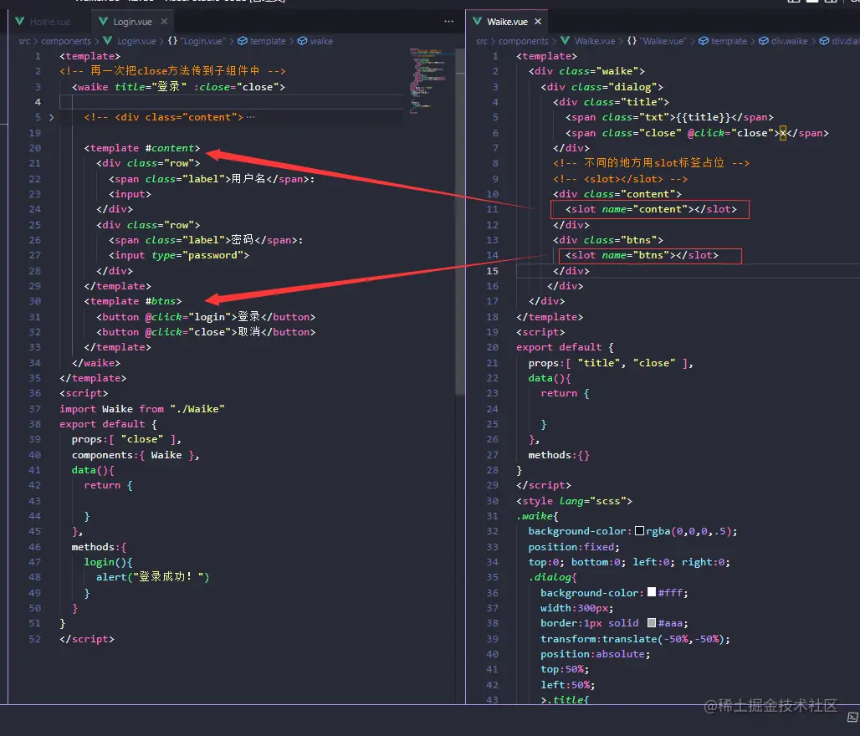Click 'position:fixed;' line in Waike.vue
The image size is (860, 736).
click(574, 547)
